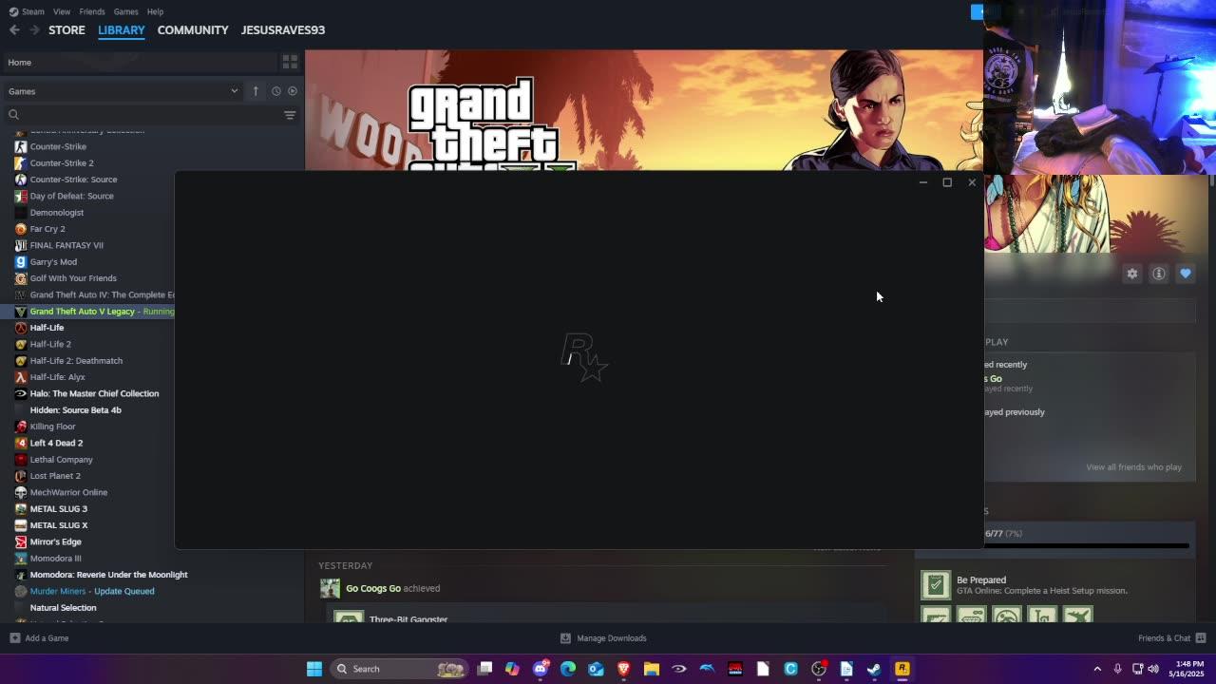Viewport: 1216px width, 684px height.
Task: Open the STORE tab
Action: click(x=66, y=30)
